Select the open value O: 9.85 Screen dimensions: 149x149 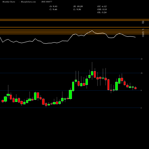[53, 7]
